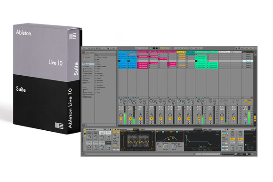
Task: Expand the Brass folder in the browser
Action: tap(98, 62)
